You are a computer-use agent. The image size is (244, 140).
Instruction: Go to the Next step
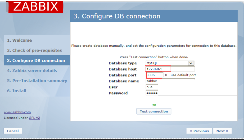pyautogui.click(x=222, y=131)
